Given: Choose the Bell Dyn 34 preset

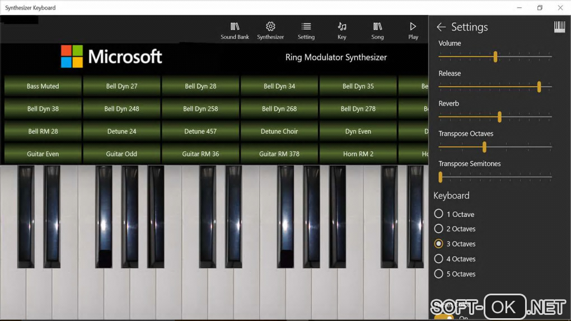Looking at the screenshot, I should tap(279, 86).
